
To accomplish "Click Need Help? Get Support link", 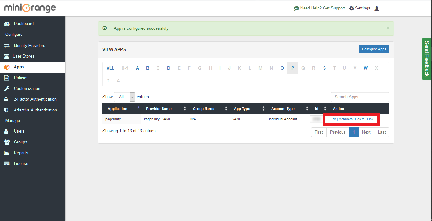I will tap(323, 8).
